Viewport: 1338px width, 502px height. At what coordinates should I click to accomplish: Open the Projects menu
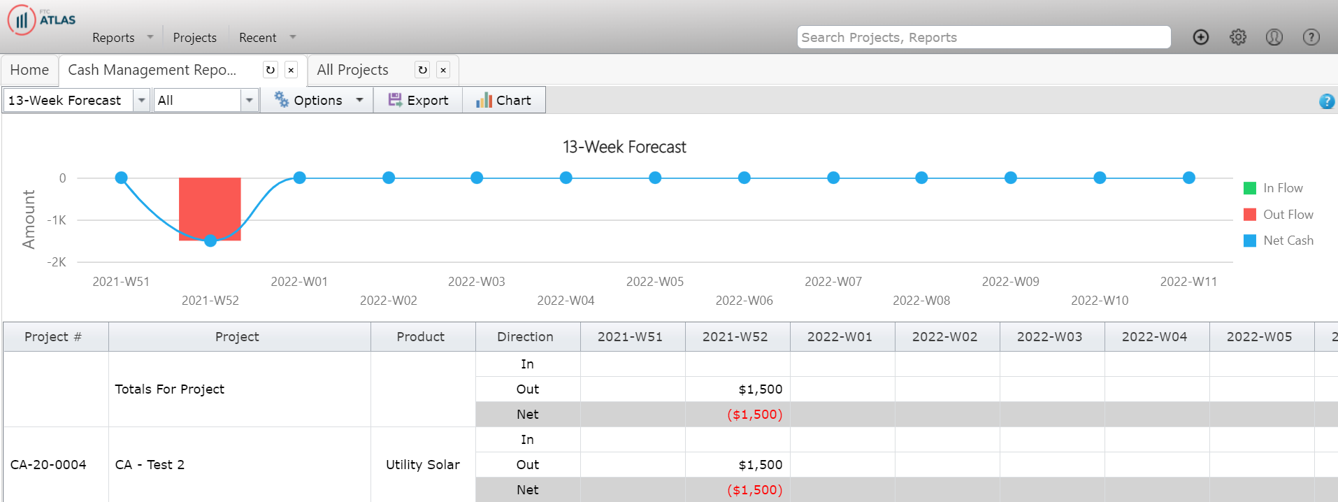coord(194,38)
